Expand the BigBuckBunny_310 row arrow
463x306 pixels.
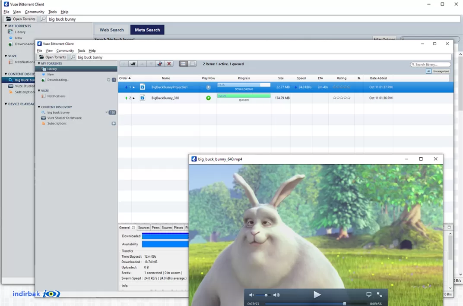point(134,98)
